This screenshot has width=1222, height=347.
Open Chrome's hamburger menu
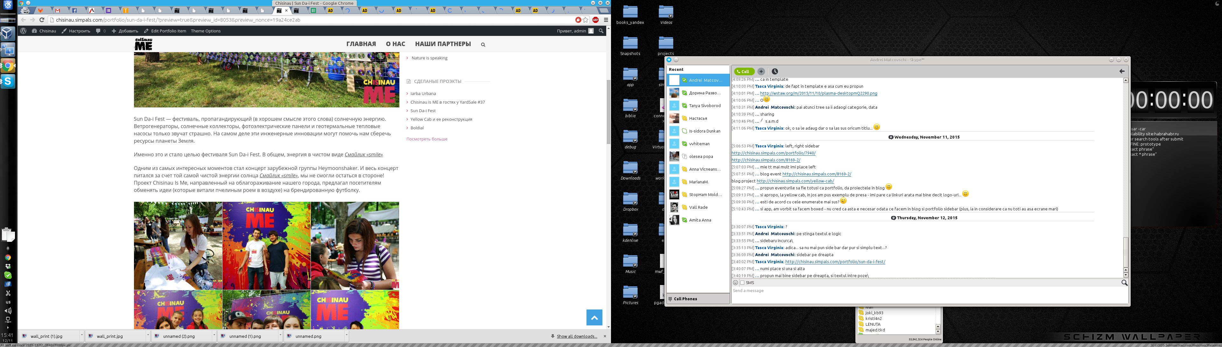[606, 20]
